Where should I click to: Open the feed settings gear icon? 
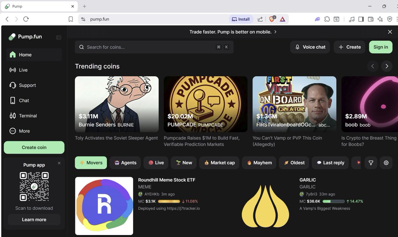pos(386,163)
